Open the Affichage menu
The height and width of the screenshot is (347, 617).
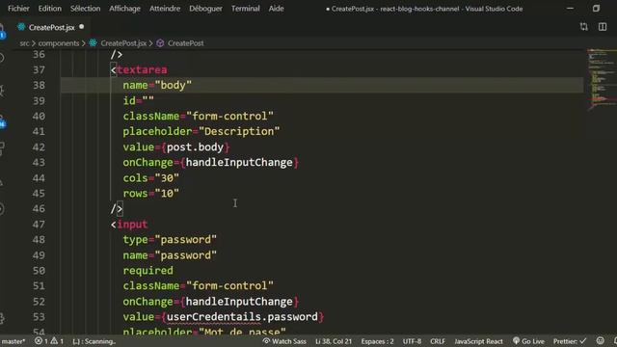coord(124,9)
